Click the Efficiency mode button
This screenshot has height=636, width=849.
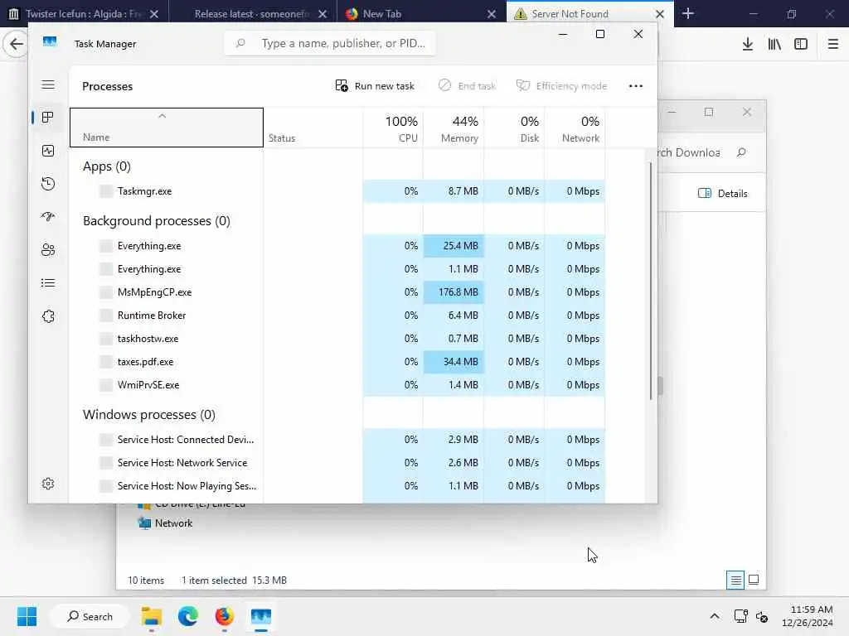point(561,86)
